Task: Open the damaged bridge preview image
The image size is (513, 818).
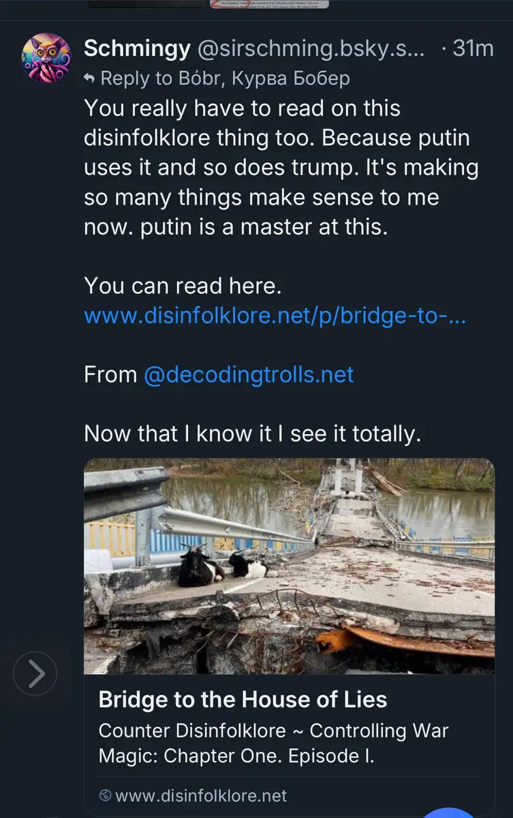Action: (x=289, y=566)
